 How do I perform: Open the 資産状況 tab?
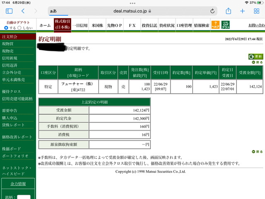[x=167, y=25]
